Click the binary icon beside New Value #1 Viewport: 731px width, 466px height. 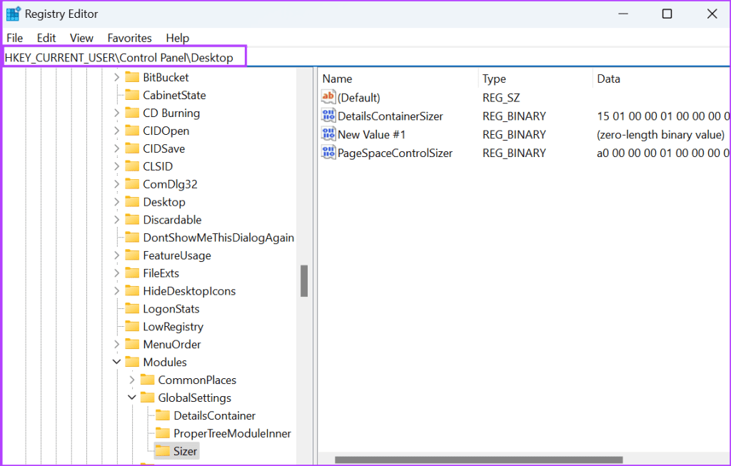(x=327, y=134)
